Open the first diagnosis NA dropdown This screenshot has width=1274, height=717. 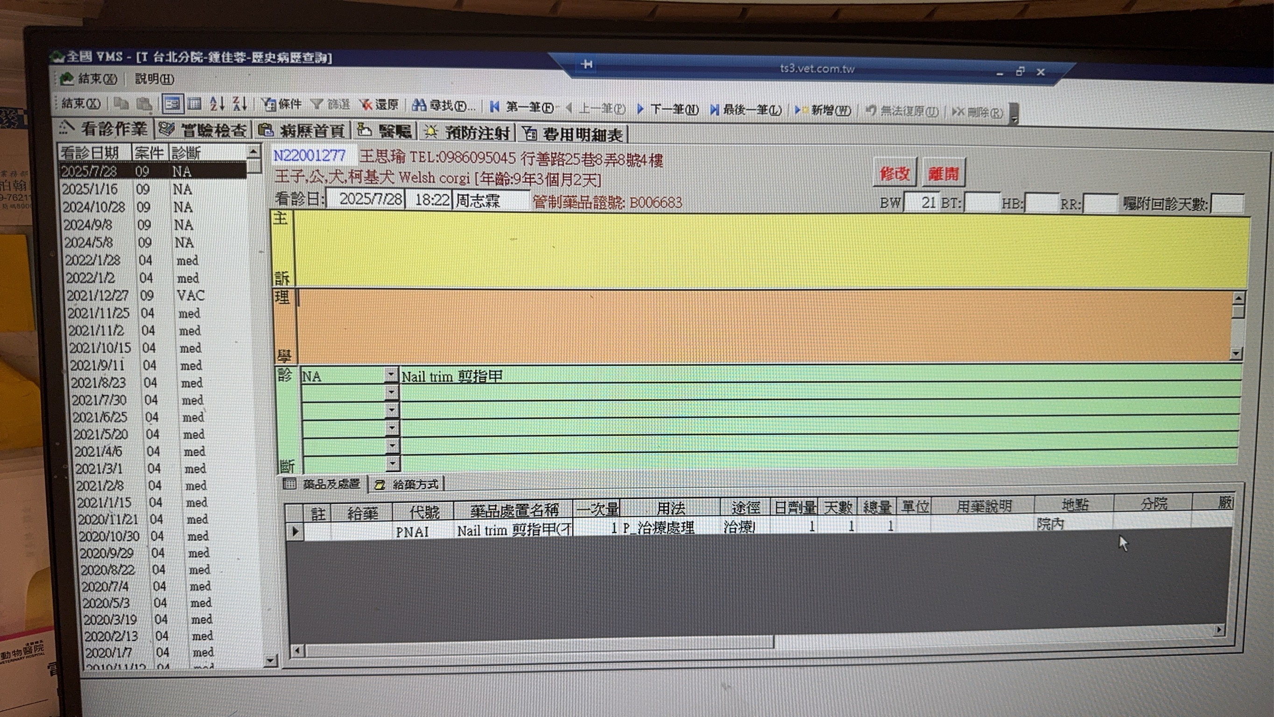[x=391, y=375]
